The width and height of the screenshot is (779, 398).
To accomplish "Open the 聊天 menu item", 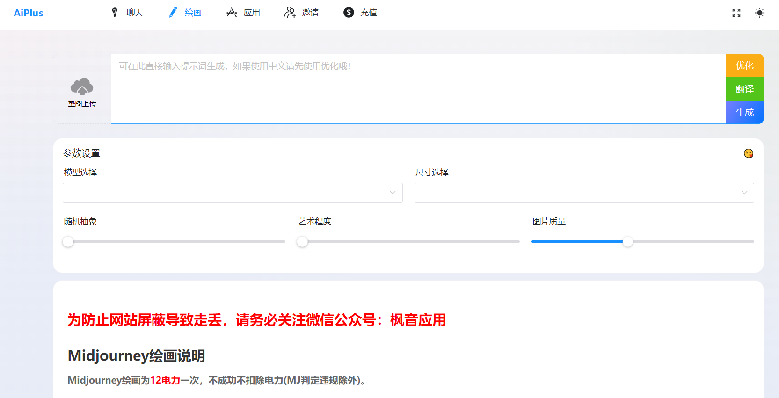I will click(135, 13).
